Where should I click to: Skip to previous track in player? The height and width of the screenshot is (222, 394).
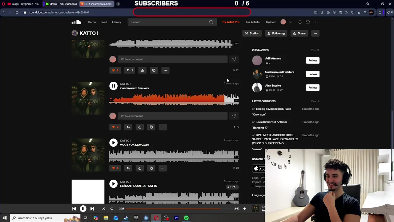pos(74,209)
